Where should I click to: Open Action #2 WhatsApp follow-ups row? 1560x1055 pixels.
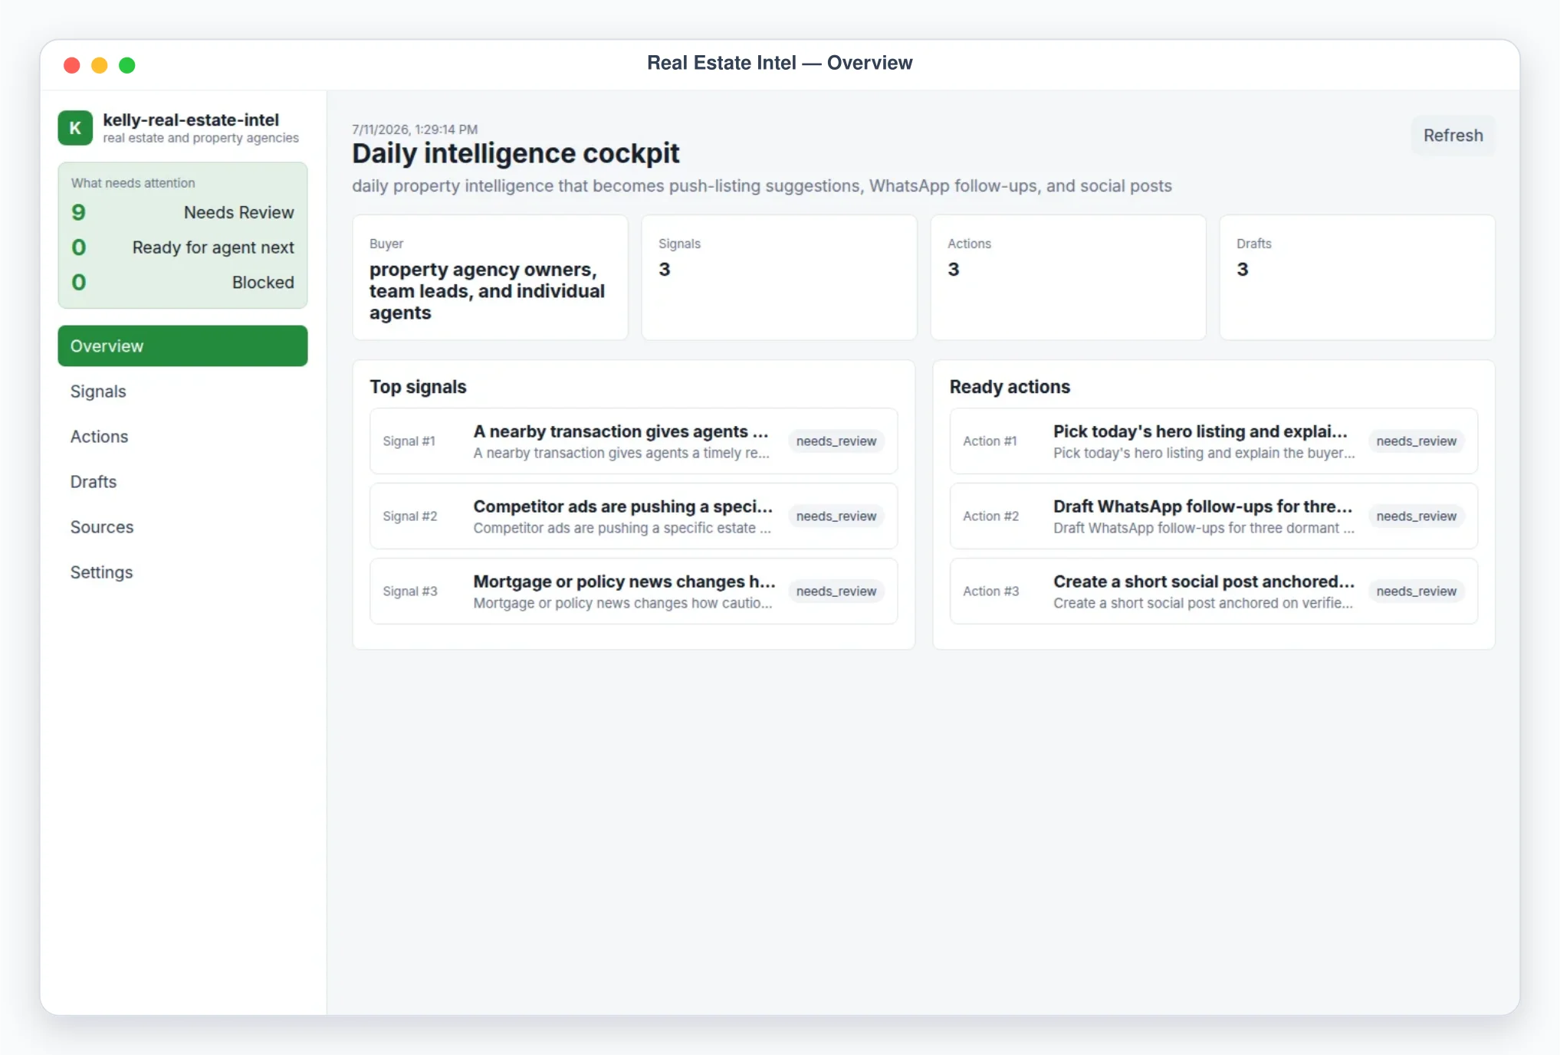pos(1214,516)
